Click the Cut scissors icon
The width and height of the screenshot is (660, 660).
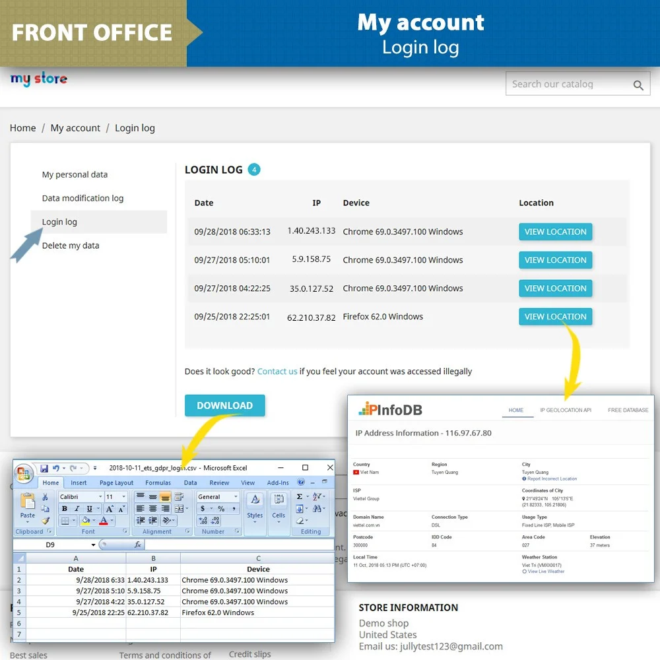46,497
